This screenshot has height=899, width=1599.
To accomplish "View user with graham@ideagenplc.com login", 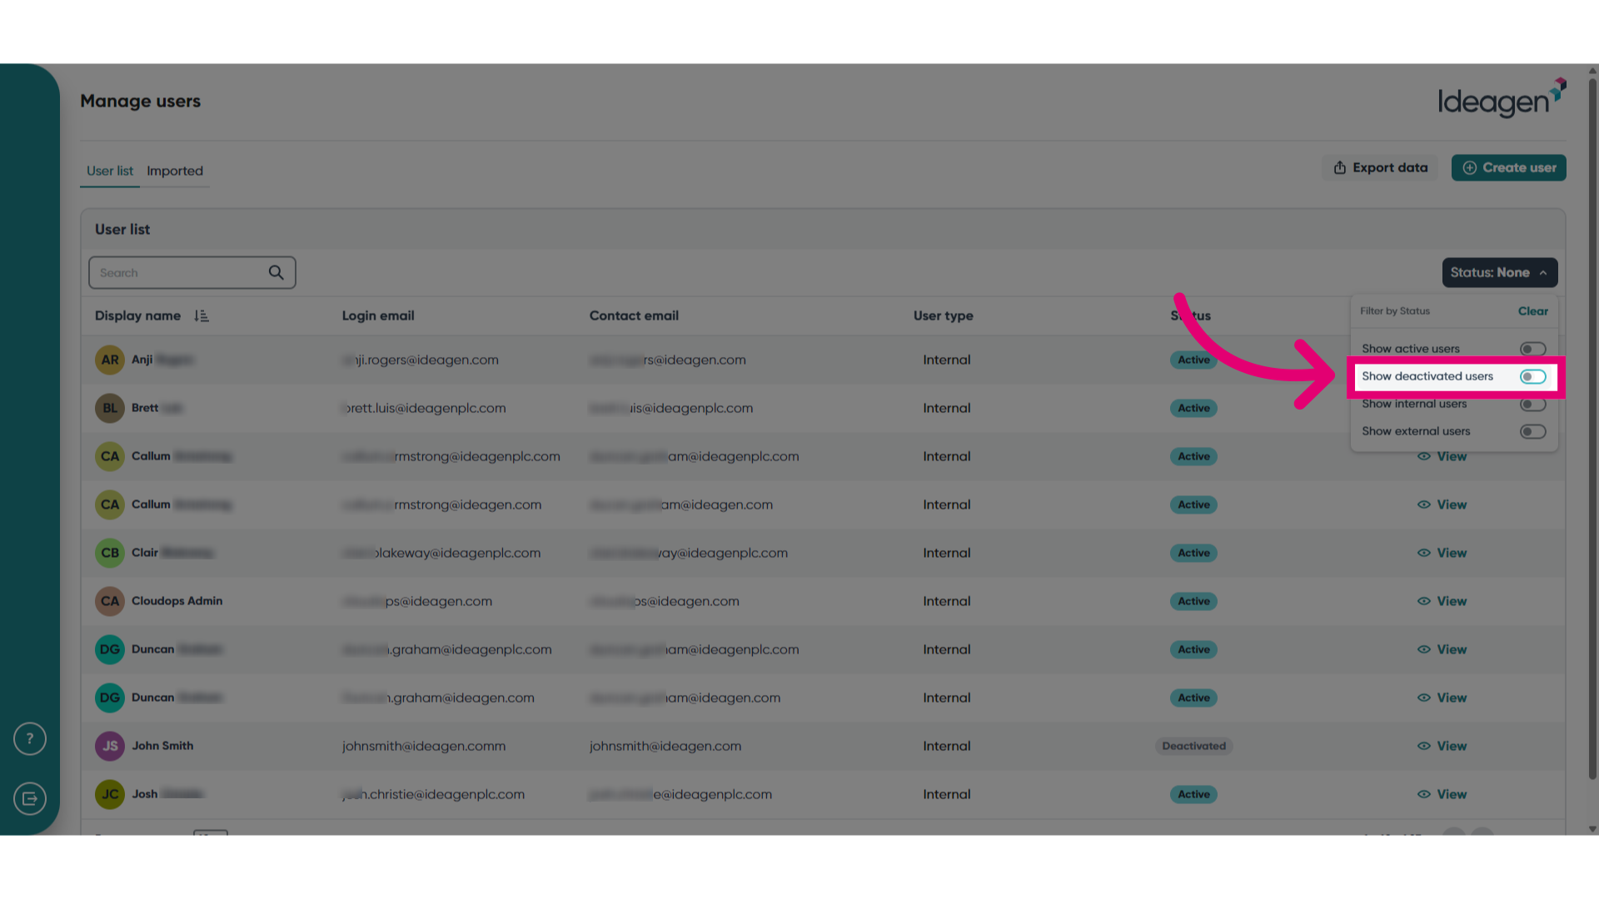I will point(1442,649).
